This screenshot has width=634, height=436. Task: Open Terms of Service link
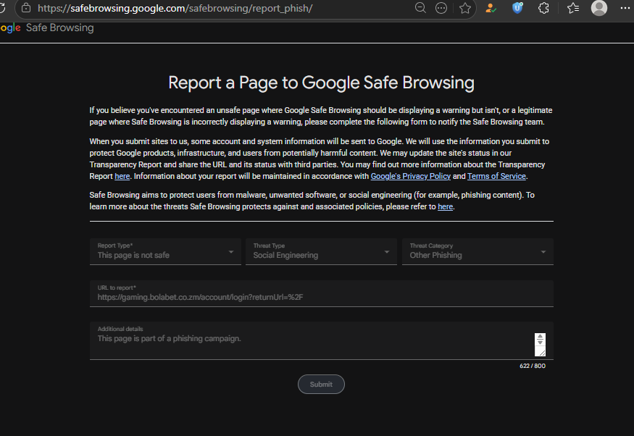496,176
